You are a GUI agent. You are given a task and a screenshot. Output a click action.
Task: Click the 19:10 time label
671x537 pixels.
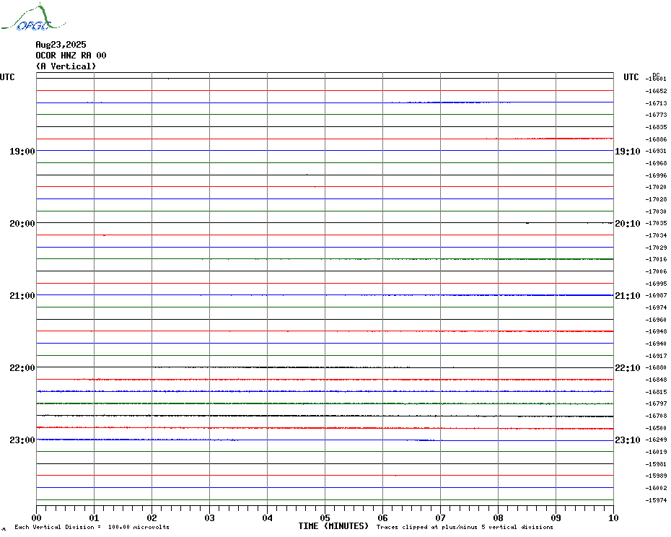coord(628,151)
